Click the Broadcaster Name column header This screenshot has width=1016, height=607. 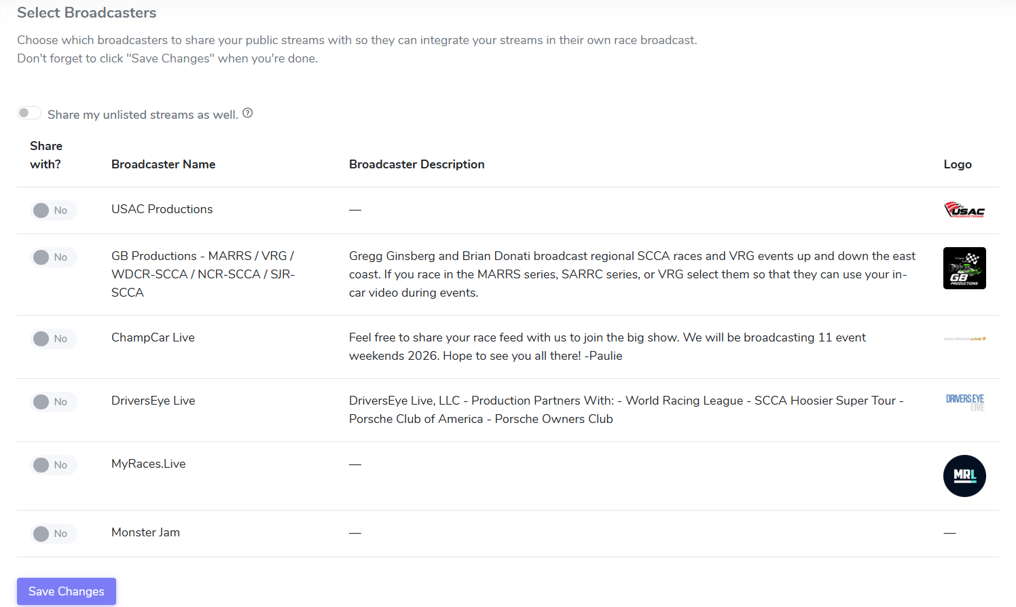[163, 164]
